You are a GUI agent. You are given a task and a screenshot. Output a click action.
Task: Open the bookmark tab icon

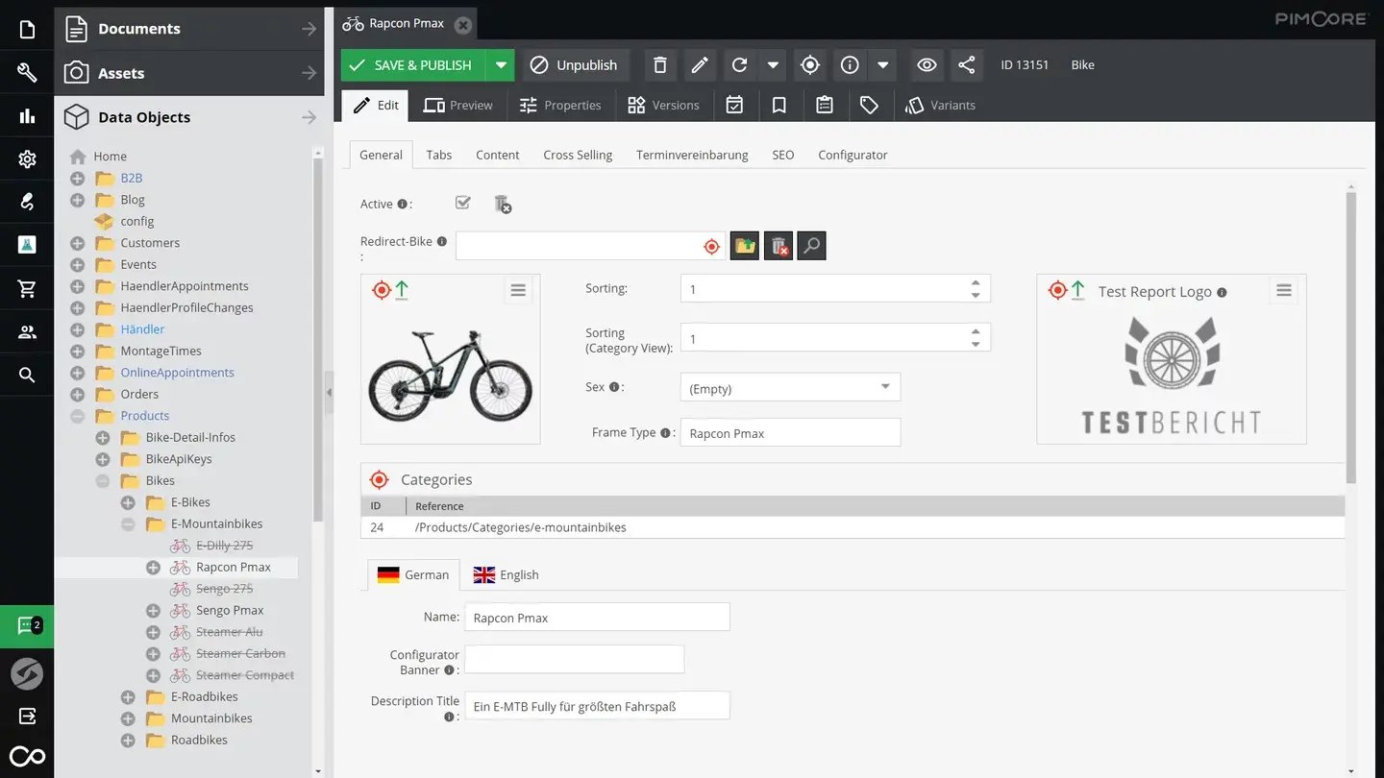[x=779, y=106]
